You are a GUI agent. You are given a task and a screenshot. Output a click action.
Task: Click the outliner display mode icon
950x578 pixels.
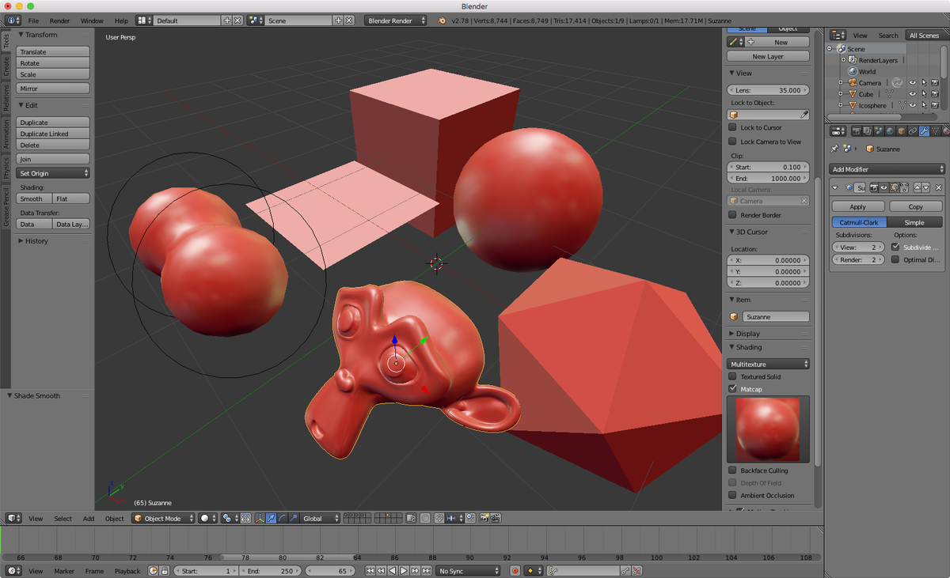point(838,35)
